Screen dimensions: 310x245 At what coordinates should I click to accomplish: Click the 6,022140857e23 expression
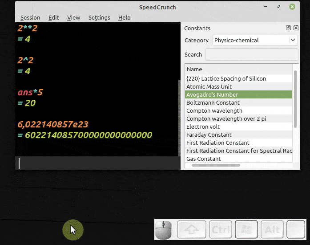pos(53,124)
